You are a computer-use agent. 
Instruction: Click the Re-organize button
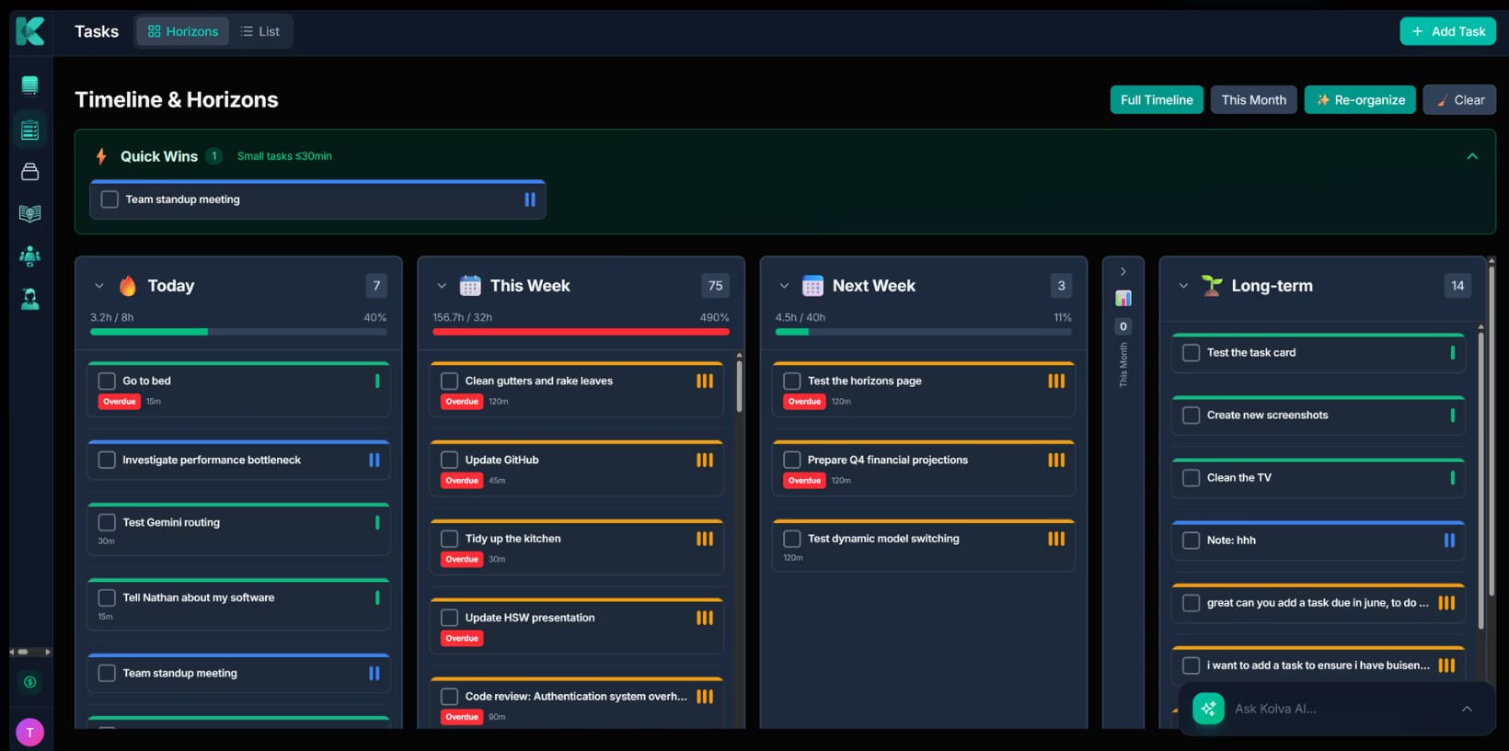tap(1360, 100)
